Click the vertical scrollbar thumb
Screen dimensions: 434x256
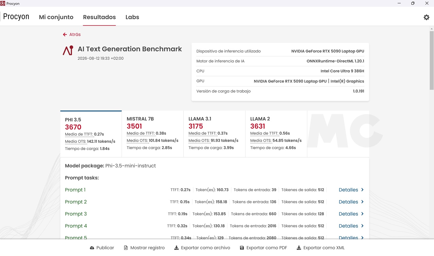tap(432, 60)
